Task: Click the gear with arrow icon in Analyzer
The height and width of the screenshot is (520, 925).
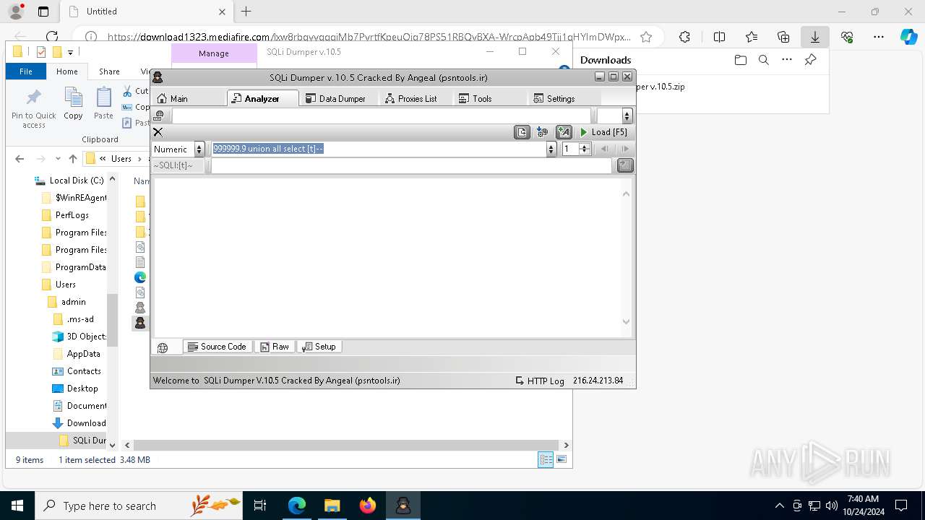Action: coord(543,132)
